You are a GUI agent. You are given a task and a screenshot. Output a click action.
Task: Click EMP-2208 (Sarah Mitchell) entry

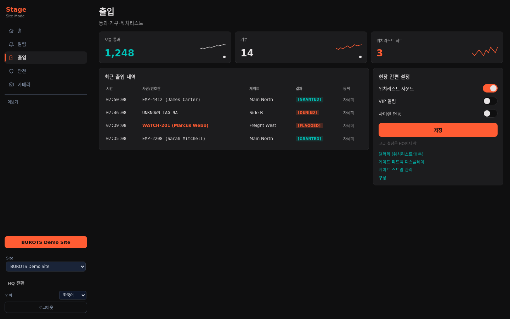point(174,139)
